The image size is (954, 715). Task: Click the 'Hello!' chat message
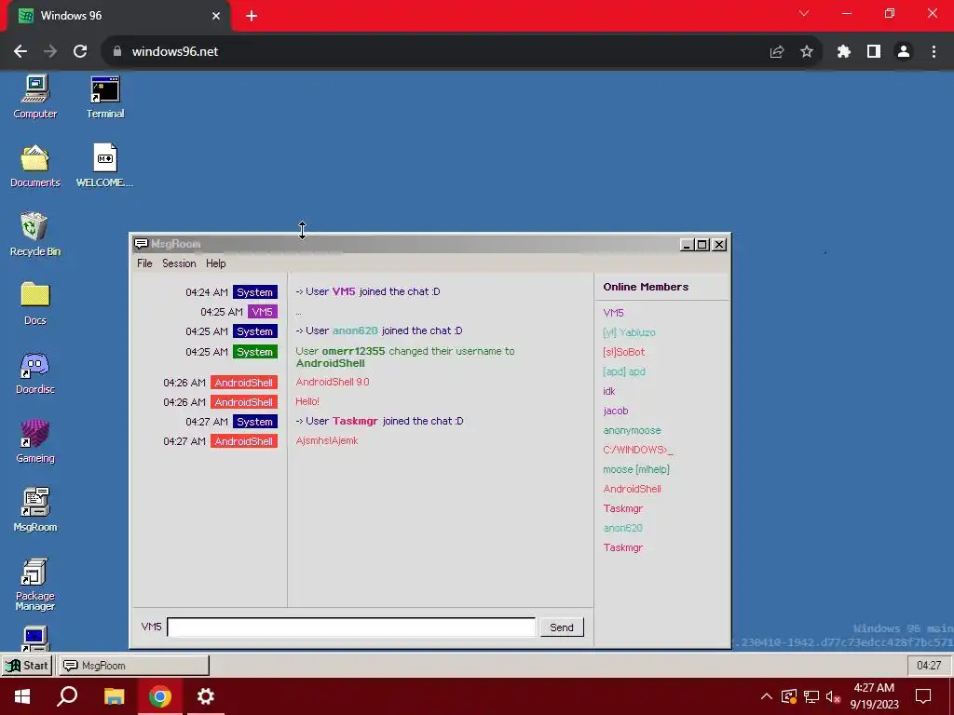click(x=307, y=401)
